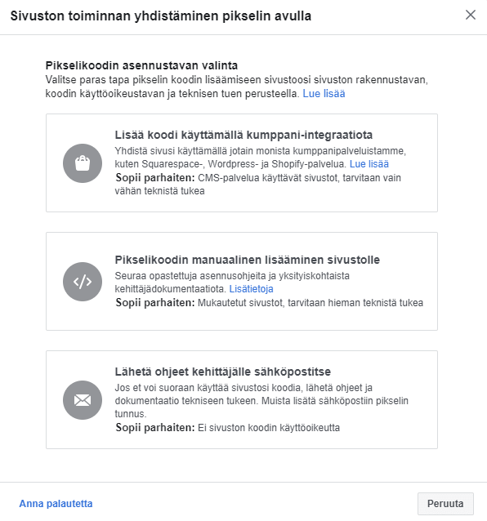Click 'Anna palautetta' feedback link
The height and width of the screenshot is (521, 487).
pyautogui.click(x=56, y=503)
